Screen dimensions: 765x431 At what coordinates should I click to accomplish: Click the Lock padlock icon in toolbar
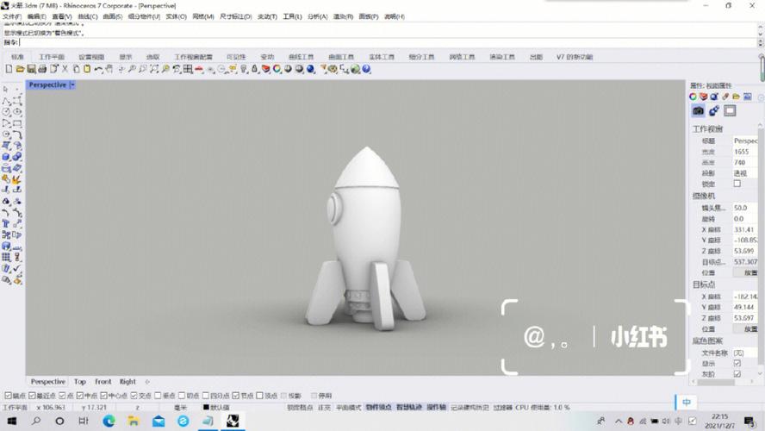coord(255,69)
